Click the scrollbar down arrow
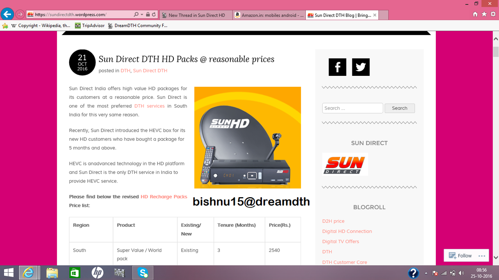The image size is (499, 280). coord(496,257)
